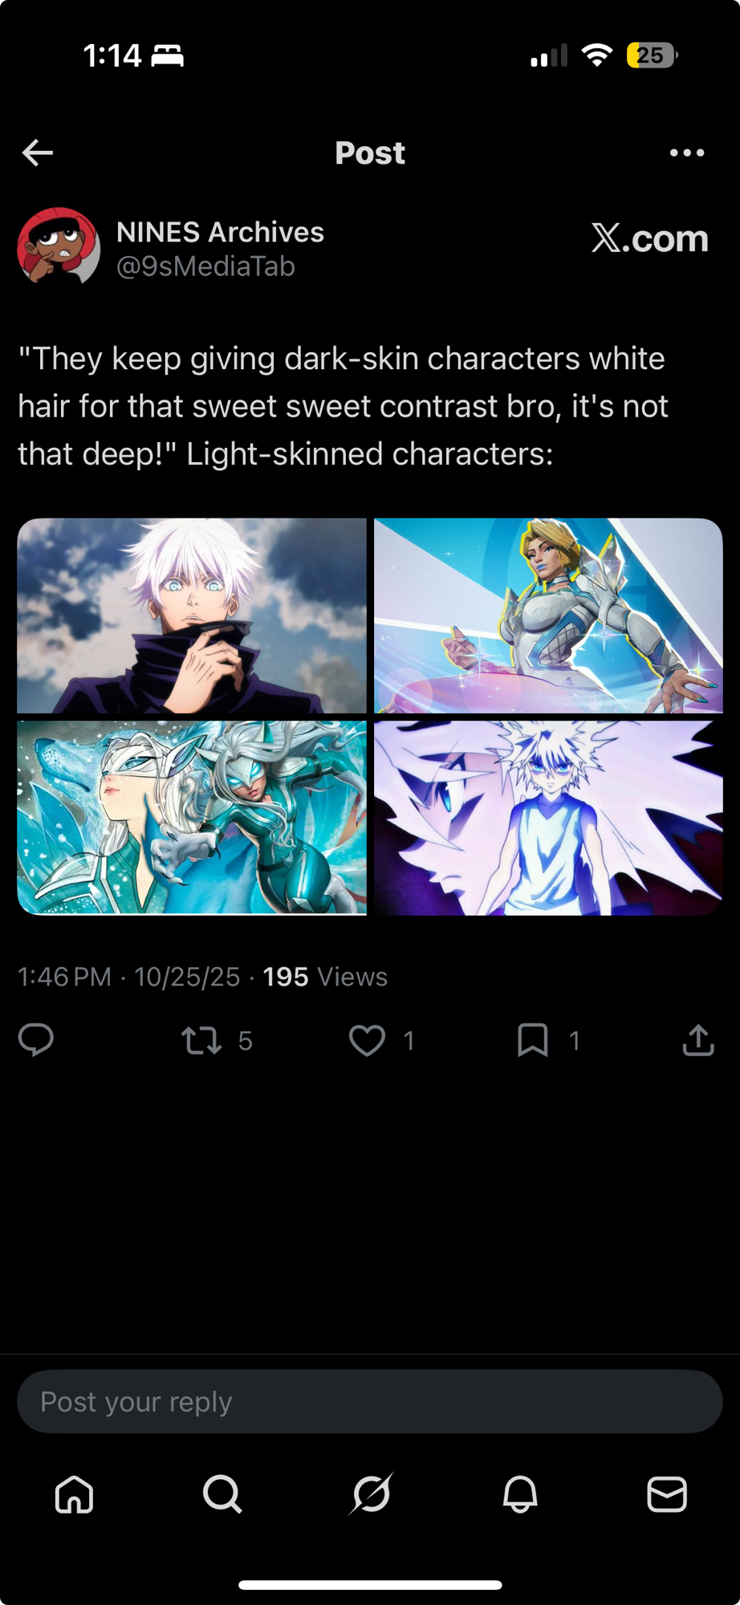Open the NINES Archives display name

(x=220, y=232)
